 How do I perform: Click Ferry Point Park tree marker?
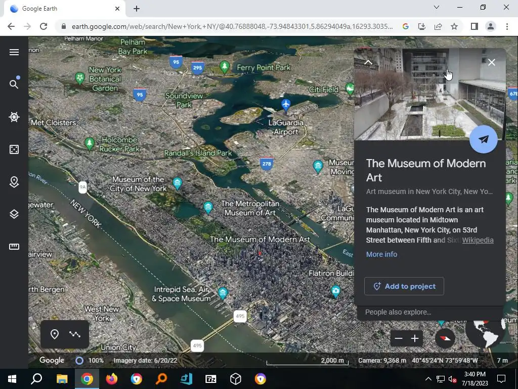[x=225, y=67]
